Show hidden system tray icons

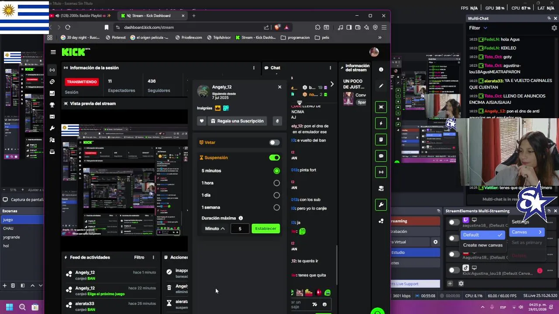(x=482, y=307)
